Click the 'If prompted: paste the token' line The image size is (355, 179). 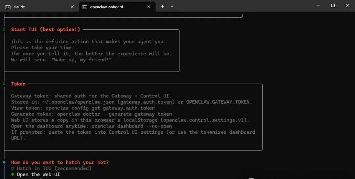pos(133,135)
